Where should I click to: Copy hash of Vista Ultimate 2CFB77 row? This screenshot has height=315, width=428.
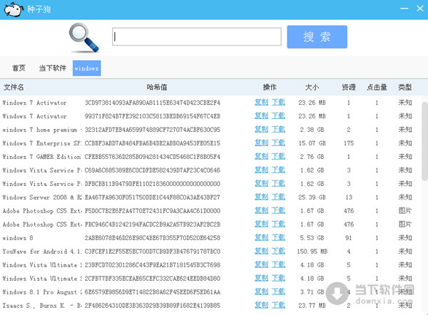point(262,278)
